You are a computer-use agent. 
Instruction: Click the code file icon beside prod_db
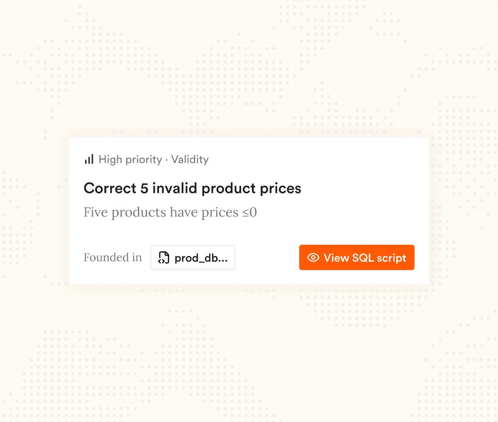[x=164, y=257]
